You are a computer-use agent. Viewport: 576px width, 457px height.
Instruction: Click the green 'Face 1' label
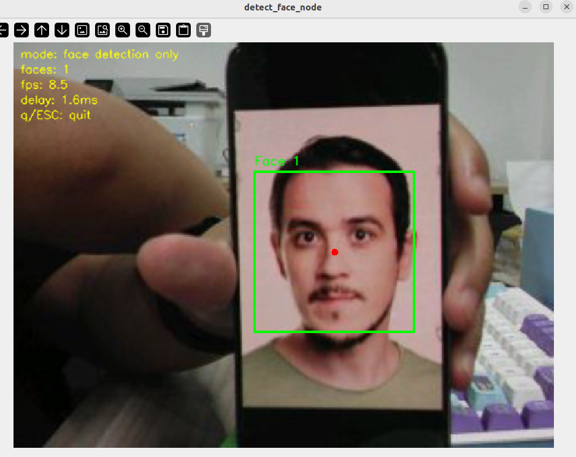coord(277,161)
